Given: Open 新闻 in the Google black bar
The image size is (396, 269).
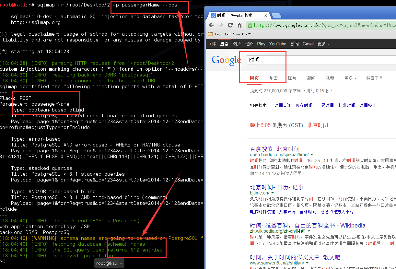Looking at the screenshot, I should point(295,44).
